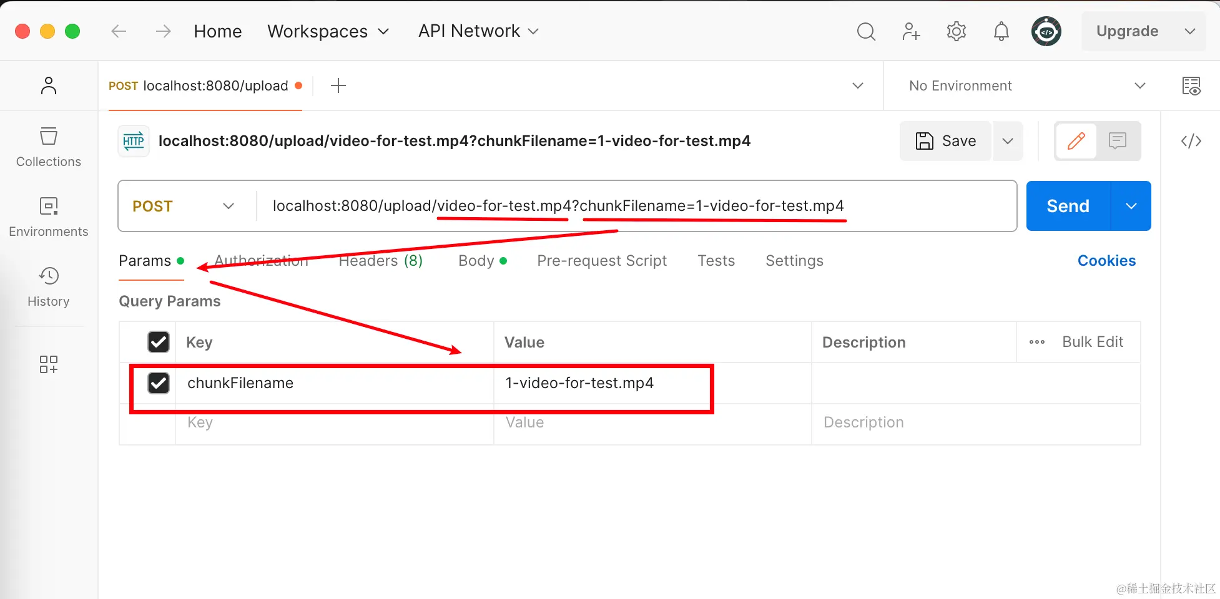Click the empty Description placeholder cell
Image resolution: width=1220 pixels, height=599 pixels.
tap(976, 423)
